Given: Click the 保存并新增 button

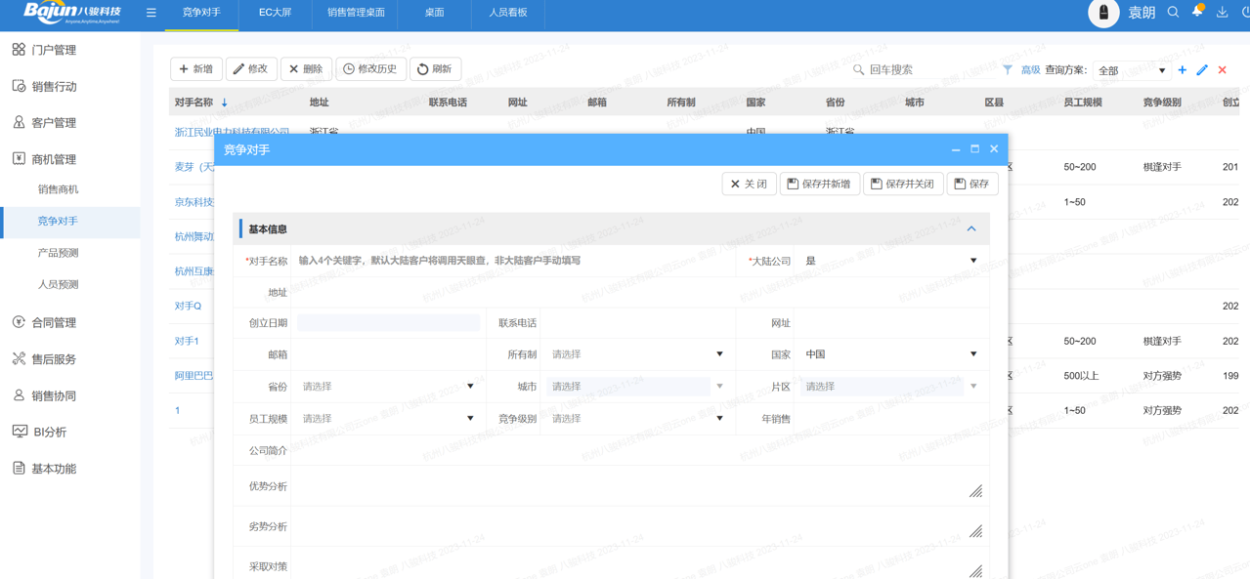Looking at the screenshot, I should [x=819, y=184].
